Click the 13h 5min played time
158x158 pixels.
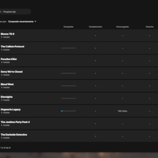122,111
